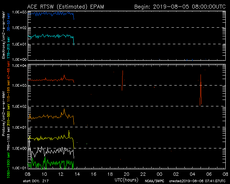Click the Begin 2019-08-05 timestamp text
Viewport: 230px width, 184px height.
[180, 7]
